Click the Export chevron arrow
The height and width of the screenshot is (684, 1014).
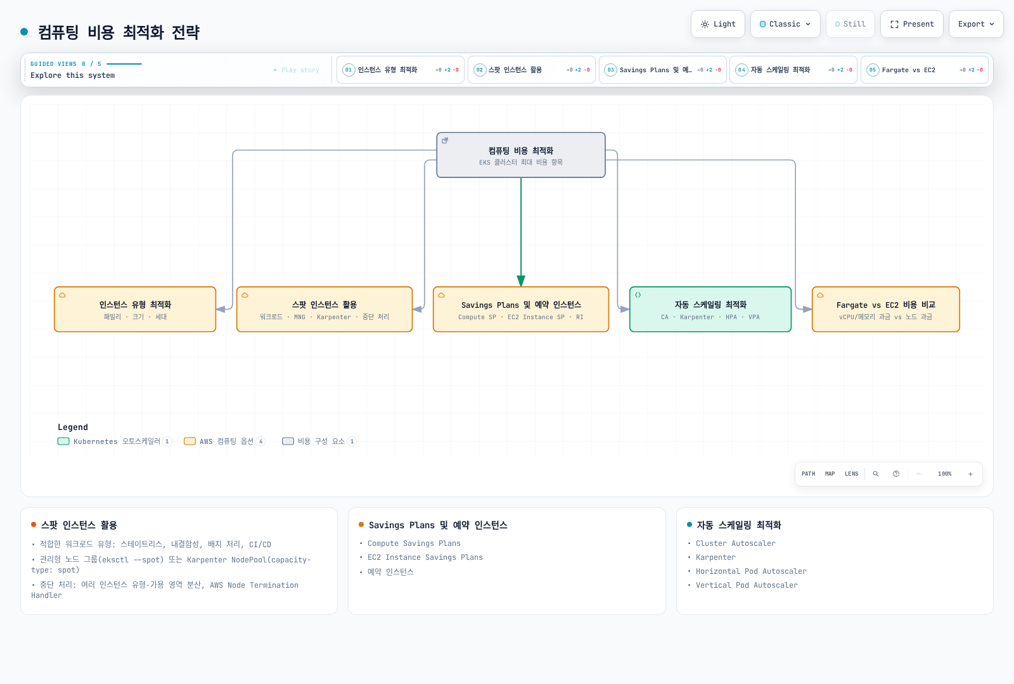click(x=992, y=24)
